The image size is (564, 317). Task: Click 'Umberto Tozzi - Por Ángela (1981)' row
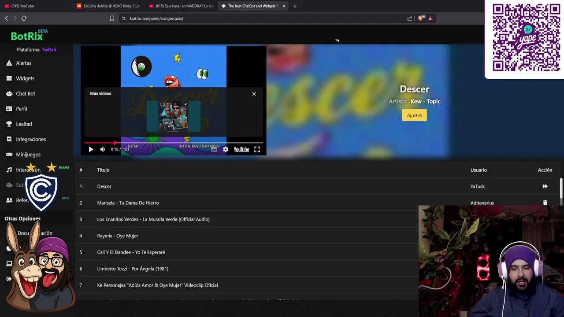click(x=133, y=269)
